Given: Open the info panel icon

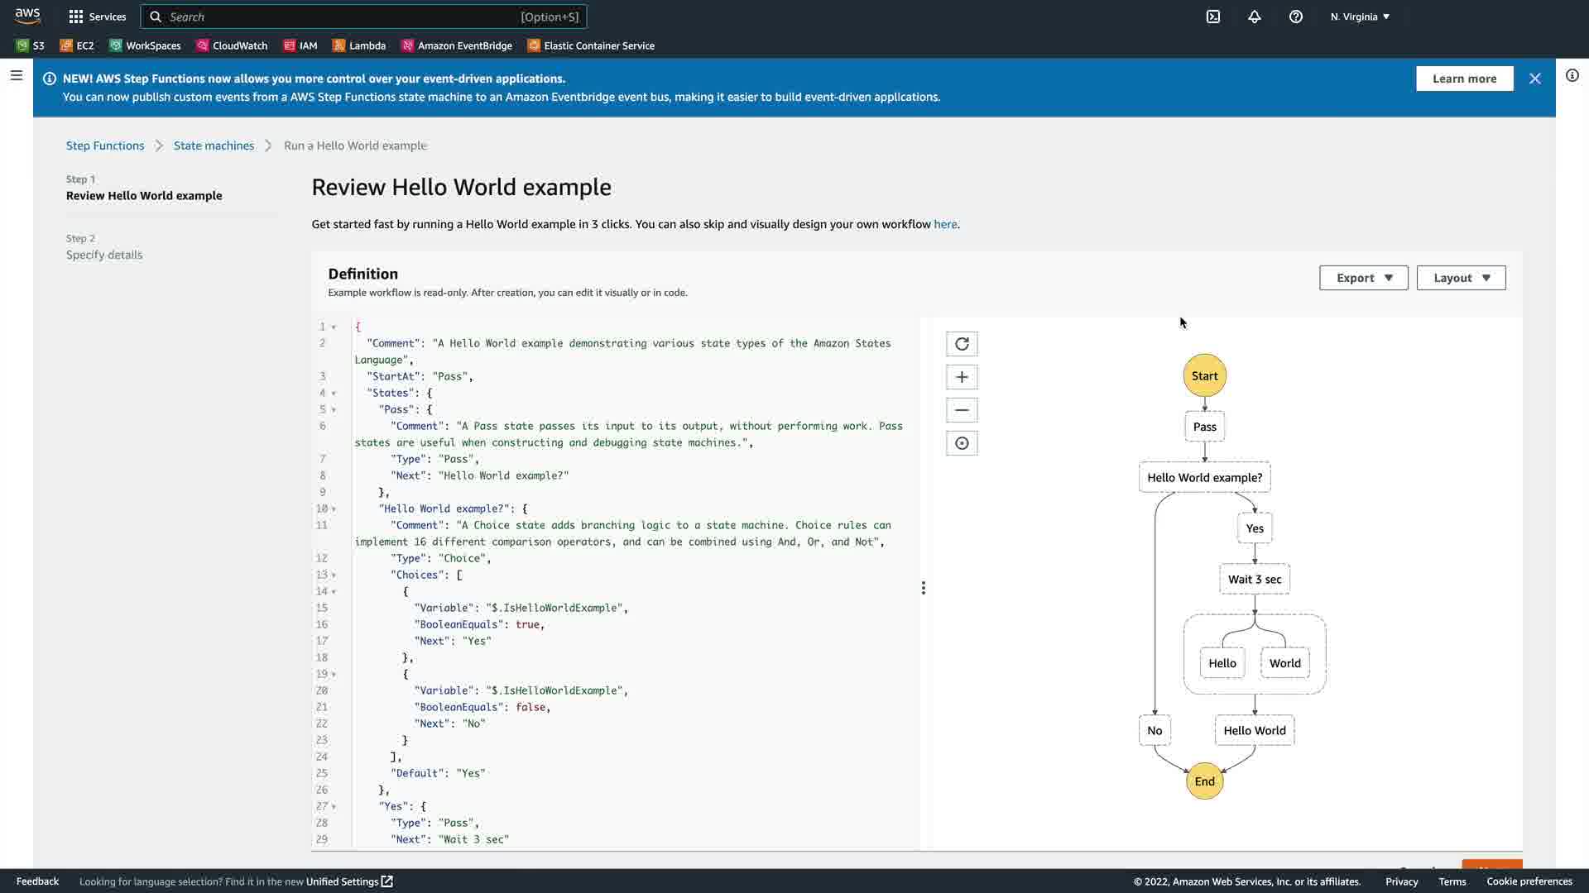Looking at the screenshot, I should tap(1572, 75).
